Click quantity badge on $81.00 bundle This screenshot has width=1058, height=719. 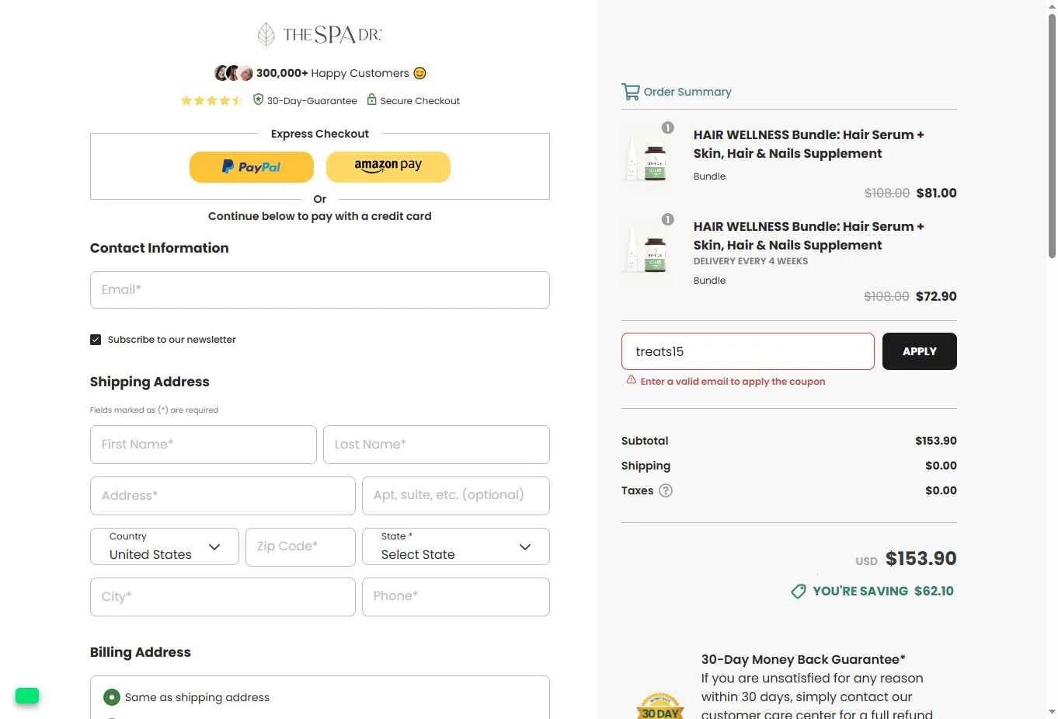pyautogui.click(x=667, y=127)
